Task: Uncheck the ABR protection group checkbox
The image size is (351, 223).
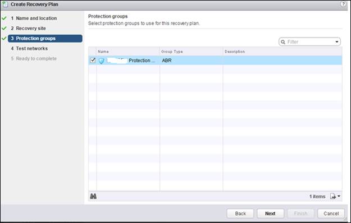Action: (x=93, y=61)
